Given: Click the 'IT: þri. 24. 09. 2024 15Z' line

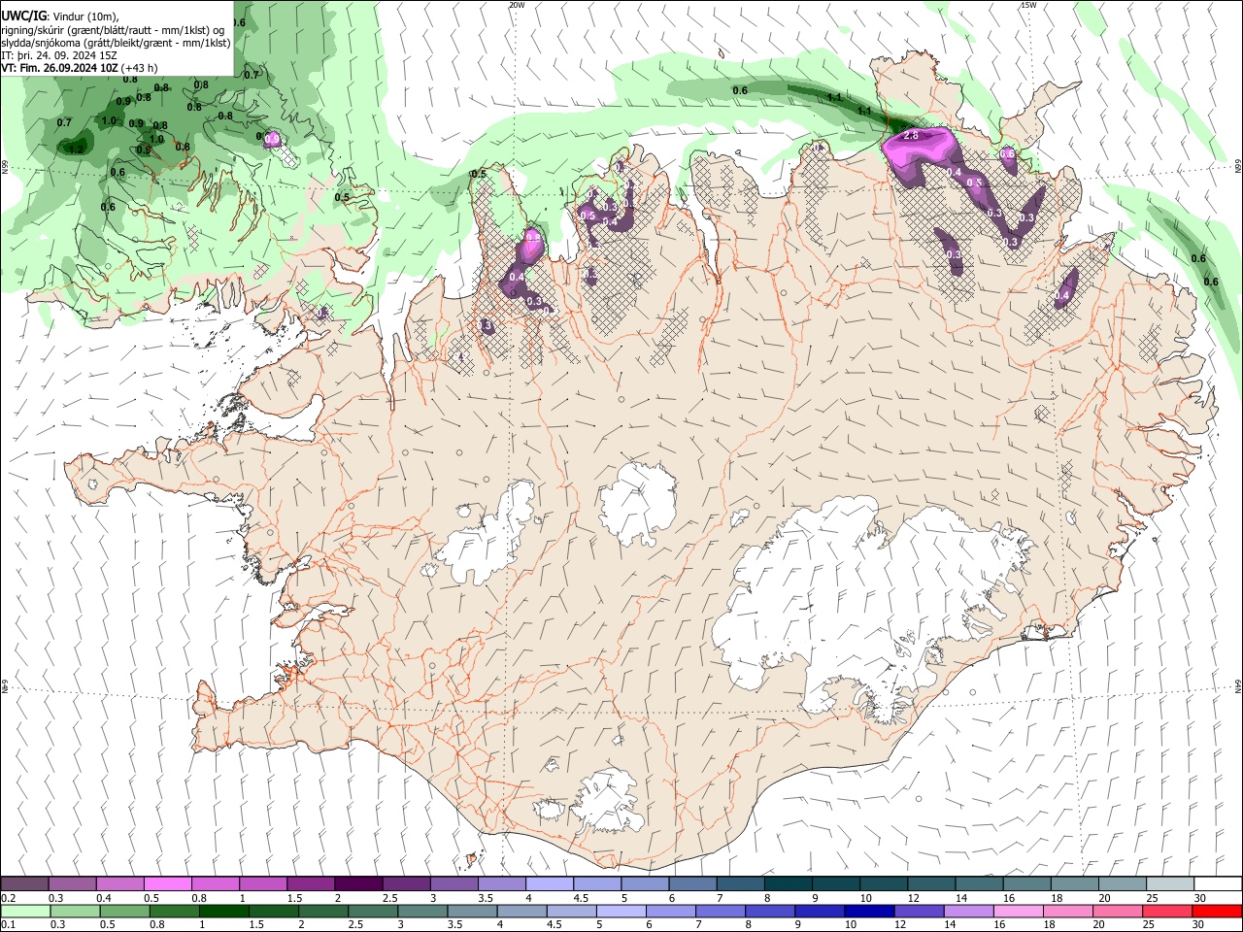Looking at the screenshot, I should coord(59,55).
